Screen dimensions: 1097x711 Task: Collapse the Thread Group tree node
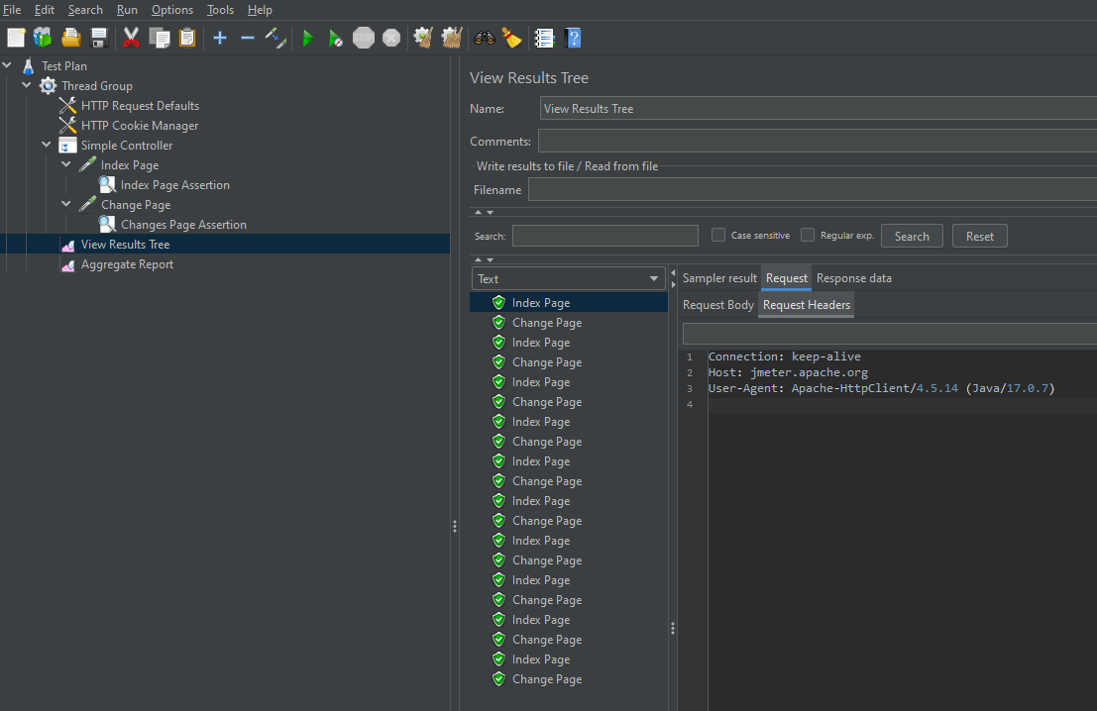(27, 86)
